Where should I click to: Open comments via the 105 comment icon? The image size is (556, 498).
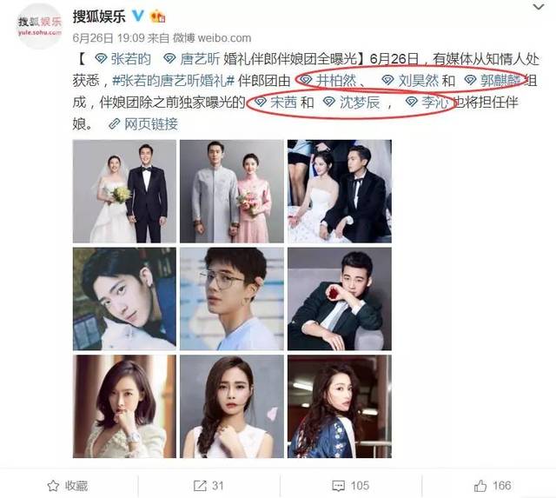click(338, 486)
